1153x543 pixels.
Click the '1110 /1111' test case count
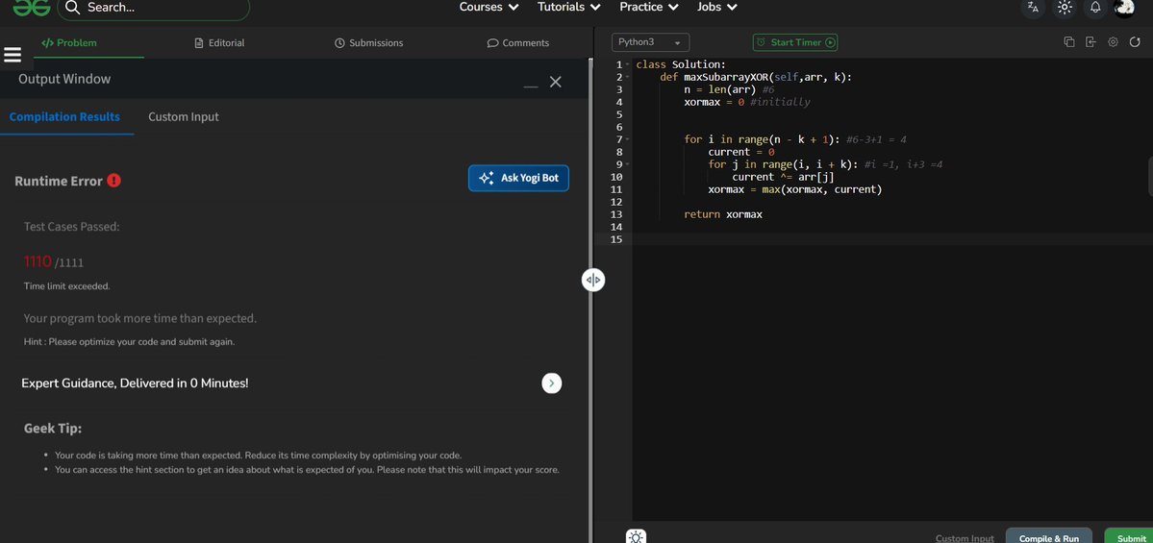(54, 261)
